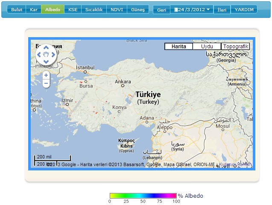272x205 pixels.
Task: Go to previous date with Geri
Action: click(161, 9)
